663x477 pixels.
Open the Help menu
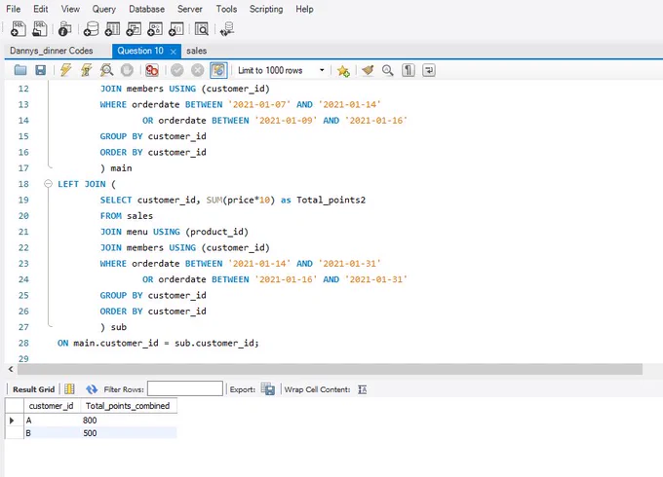tap(304, 9)
